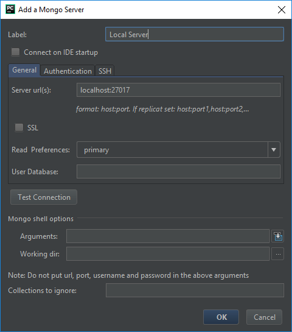This screenshot has width=292, height=332.
Task: Click the PyCharm logo in title bar
Action: pos(10,9)
